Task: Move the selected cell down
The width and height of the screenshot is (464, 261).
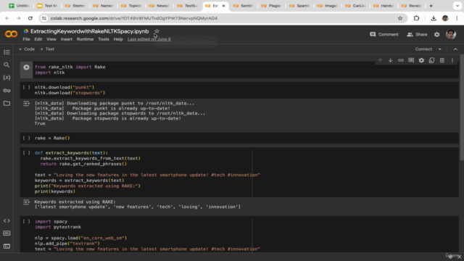Action: [390, 60]
